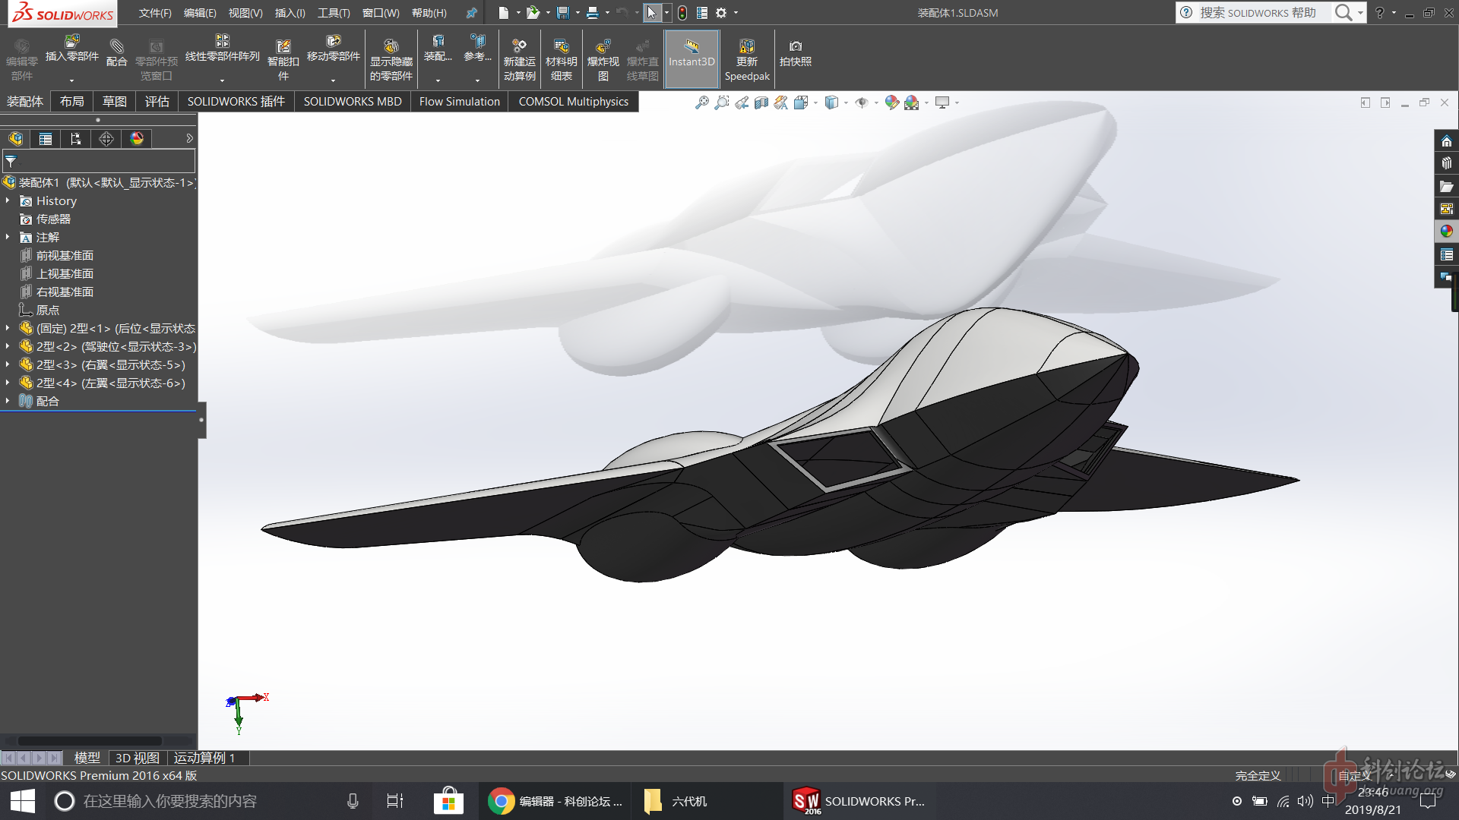The width and height of the screenshot is (1459, 820).
Task: Switch to the Flow Simulation tab
Action: 460,101
